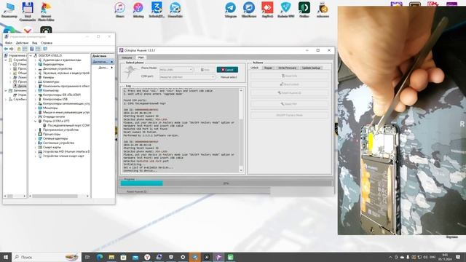Open AnyDesk desktop shortcut
The image size is (466, 262).
267,9
